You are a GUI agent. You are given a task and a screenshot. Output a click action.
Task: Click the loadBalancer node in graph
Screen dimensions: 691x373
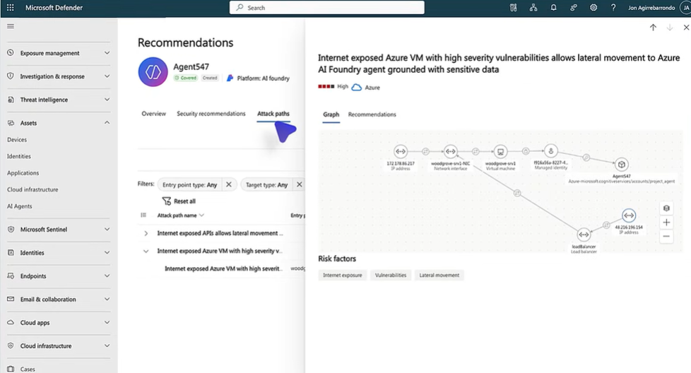(x=584, y=235)
